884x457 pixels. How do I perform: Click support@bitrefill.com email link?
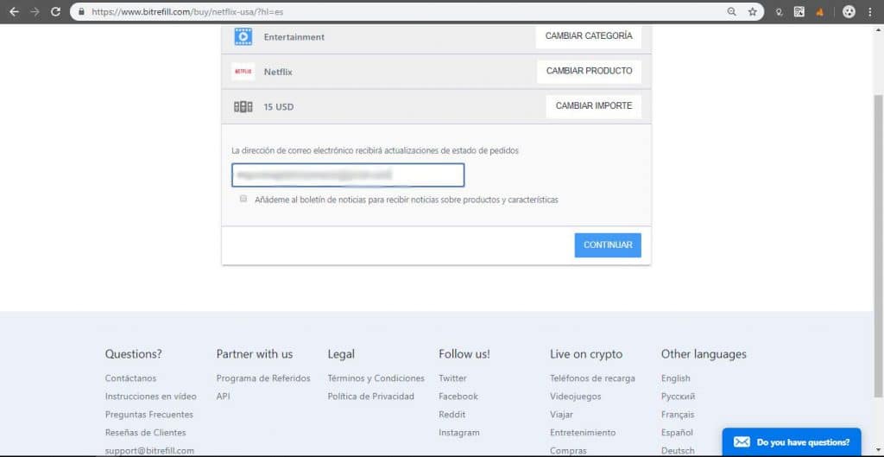click(x=149, y=450)
